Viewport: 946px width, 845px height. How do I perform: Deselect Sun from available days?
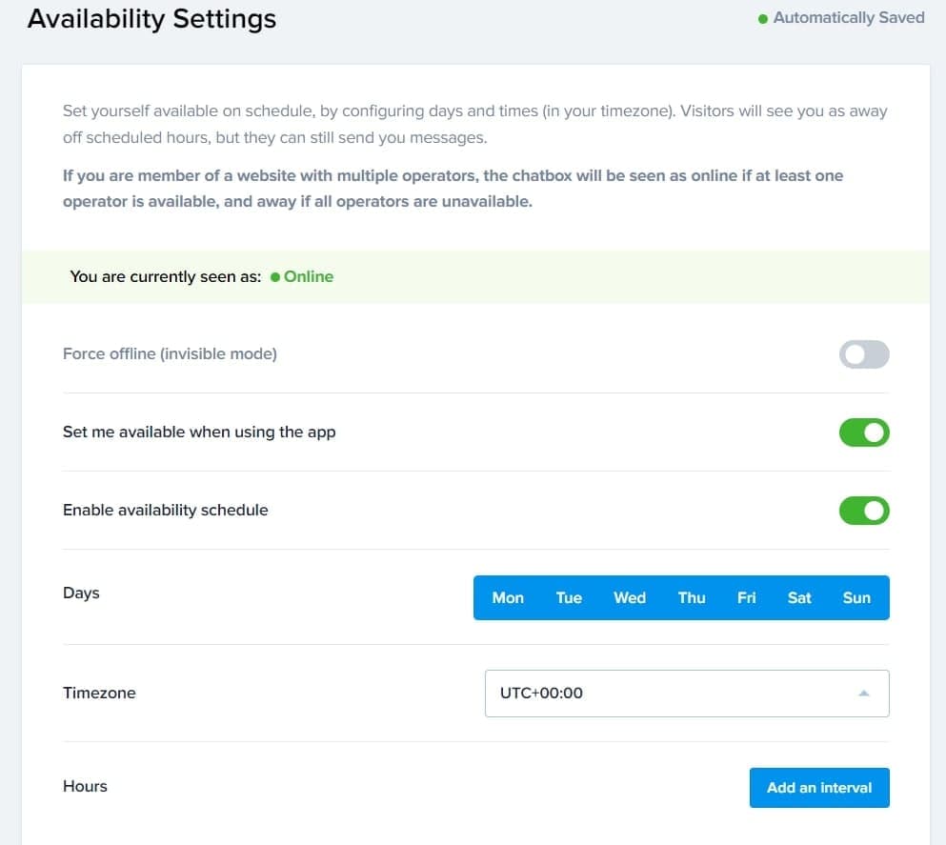tap(856, 598)
